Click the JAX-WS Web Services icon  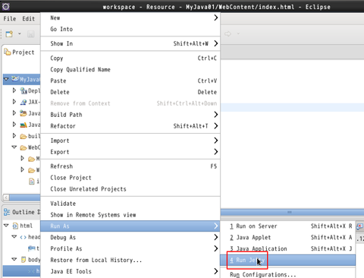click(x=24, y=102)
